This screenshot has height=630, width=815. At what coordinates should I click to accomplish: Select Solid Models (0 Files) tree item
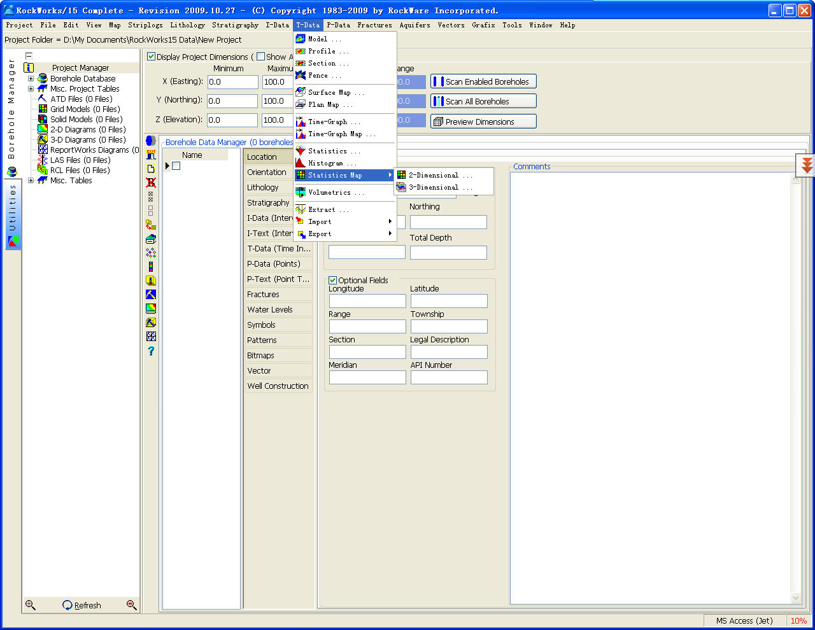tap(87, 120)
